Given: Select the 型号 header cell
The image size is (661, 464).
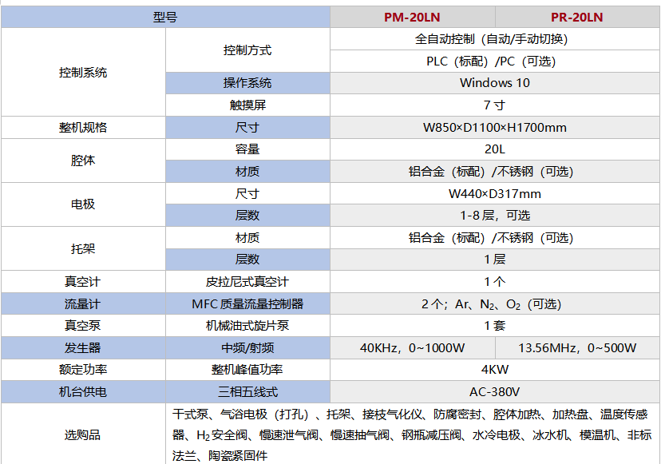Looking at the screenshot, I should [164, 17].
